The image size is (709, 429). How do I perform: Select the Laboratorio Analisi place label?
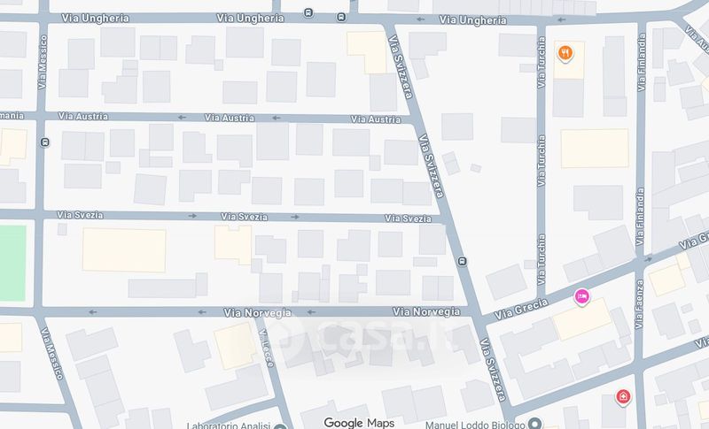pyautogui.click(x=229, y=425)
